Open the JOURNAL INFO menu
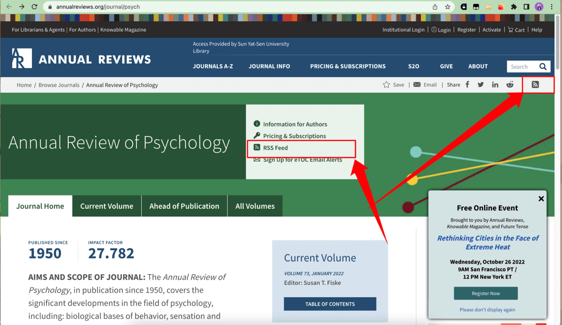 pos(269,66)
